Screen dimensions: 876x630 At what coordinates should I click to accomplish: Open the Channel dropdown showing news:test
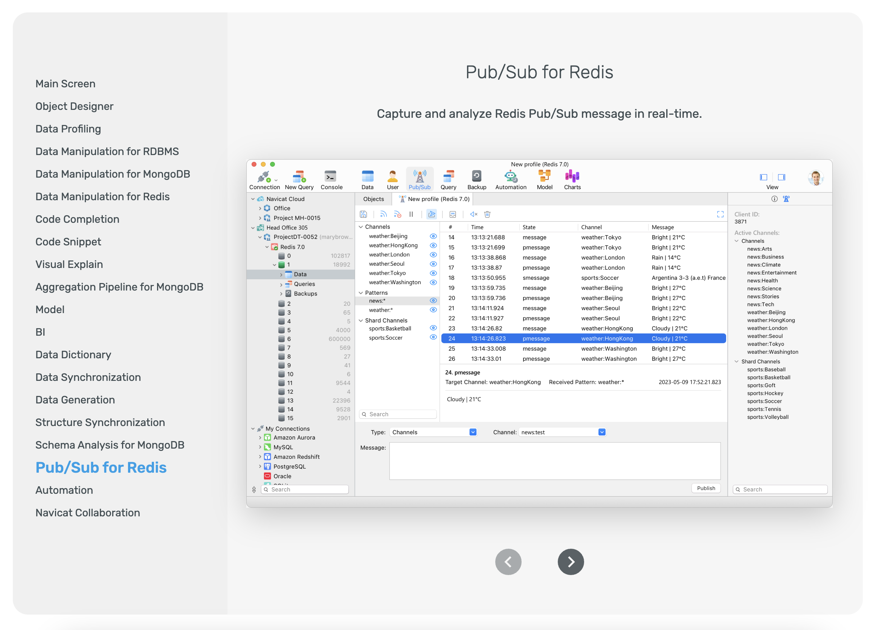point(562,432)
